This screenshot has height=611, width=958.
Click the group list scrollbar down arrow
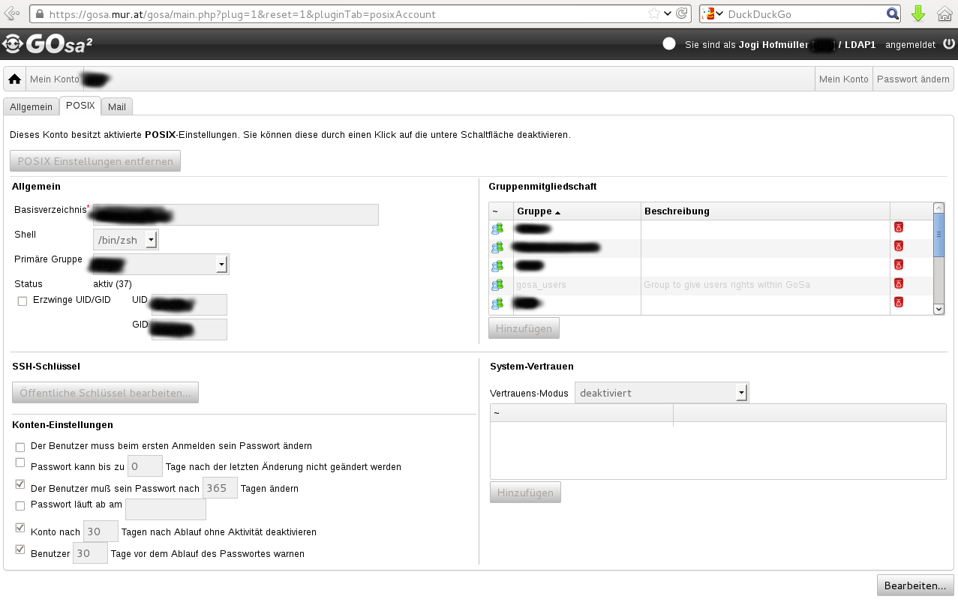[938, 309]
